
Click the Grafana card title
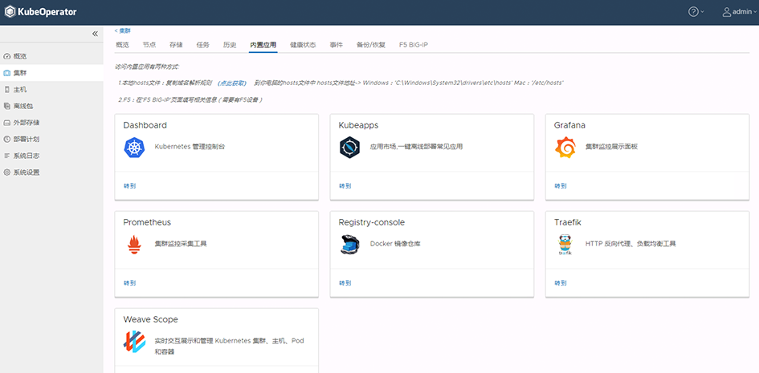pos(569,125)
